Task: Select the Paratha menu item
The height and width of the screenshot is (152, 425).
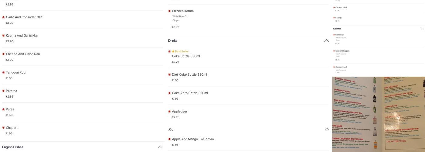Action: click(12, 91)
